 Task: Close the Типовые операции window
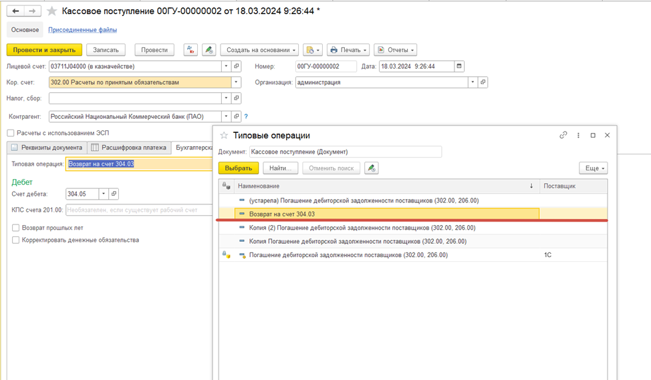coord(607,136)
